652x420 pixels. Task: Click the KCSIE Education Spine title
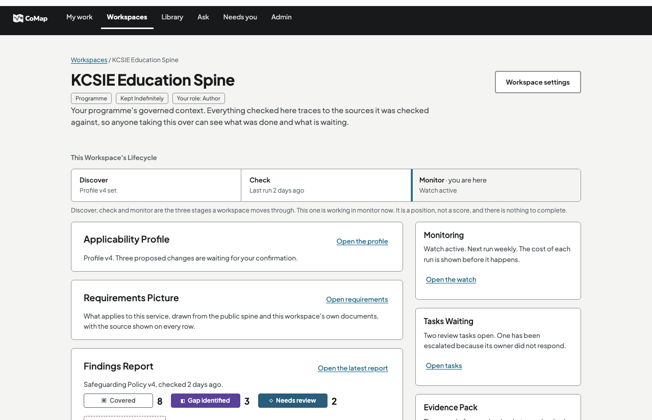coord(153,80)
